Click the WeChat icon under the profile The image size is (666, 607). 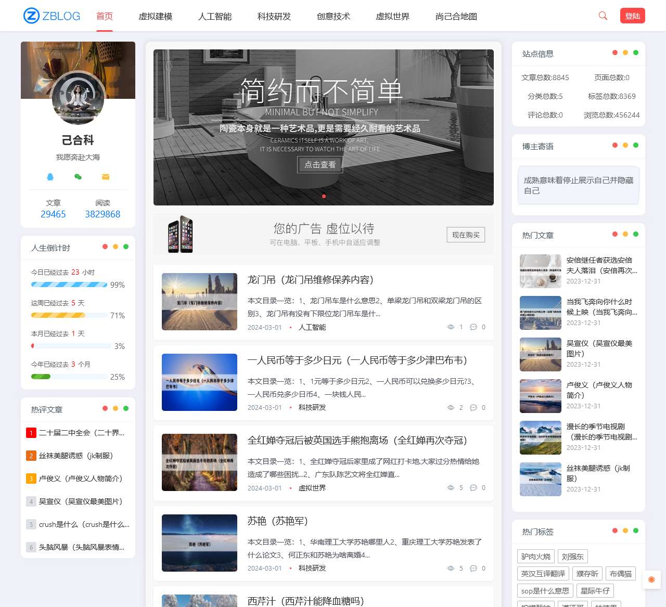pos(78,177)
